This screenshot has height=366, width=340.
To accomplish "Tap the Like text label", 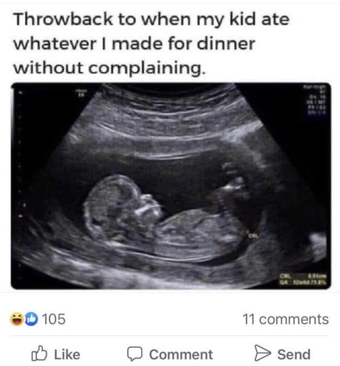I will click(x=67, y=354).
